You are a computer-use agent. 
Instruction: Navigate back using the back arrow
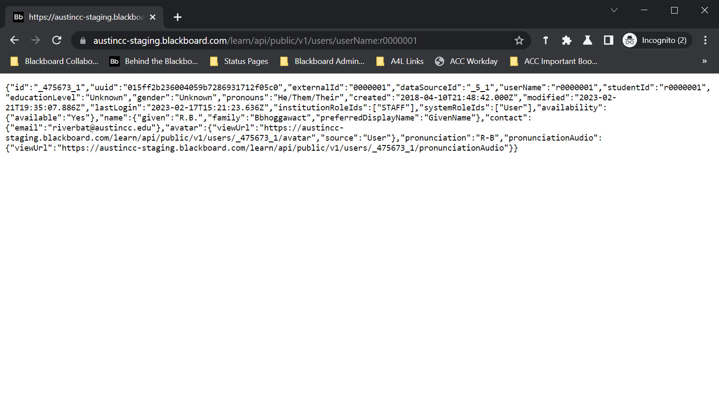14,40
